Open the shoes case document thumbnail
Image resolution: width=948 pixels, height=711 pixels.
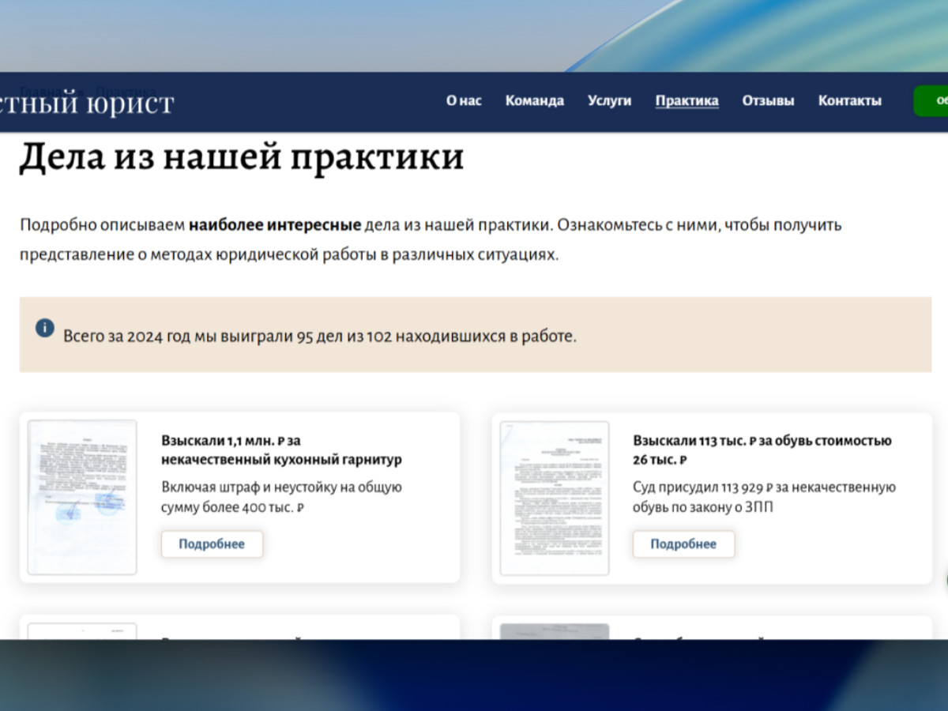(555, 498)
